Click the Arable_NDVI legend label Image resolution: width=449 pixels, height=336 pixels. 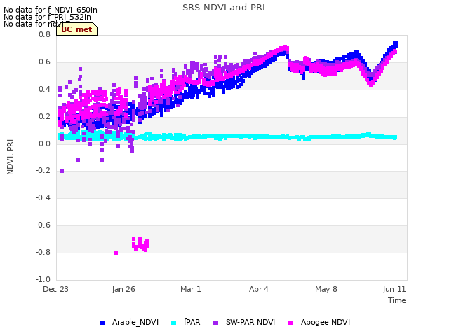click(x=135, y=322)
